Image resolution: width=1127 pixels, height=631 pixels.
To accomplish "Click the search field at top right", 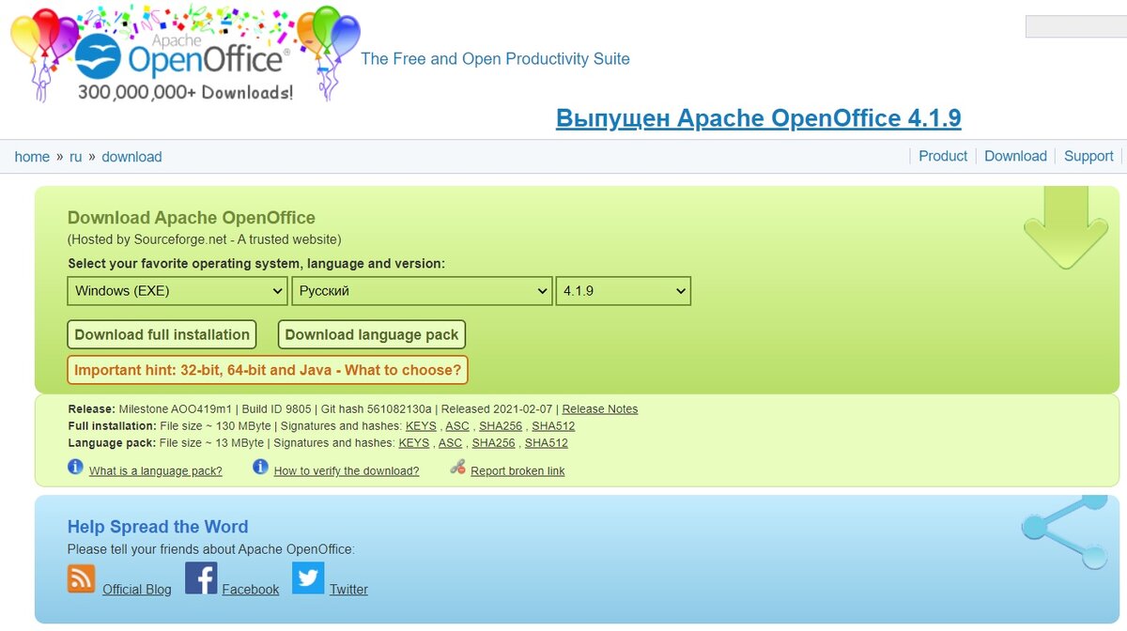I will (x=1075, y=26).
